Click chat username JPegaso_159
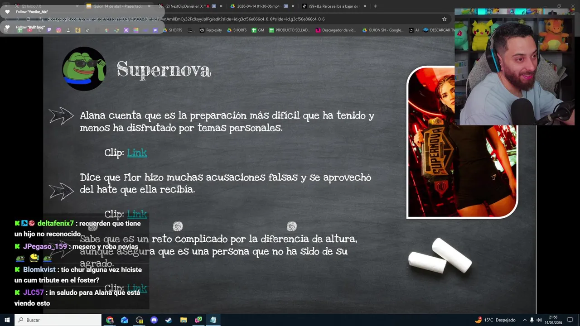The width and height of the screenshot is (580, 326). [45, 246]
